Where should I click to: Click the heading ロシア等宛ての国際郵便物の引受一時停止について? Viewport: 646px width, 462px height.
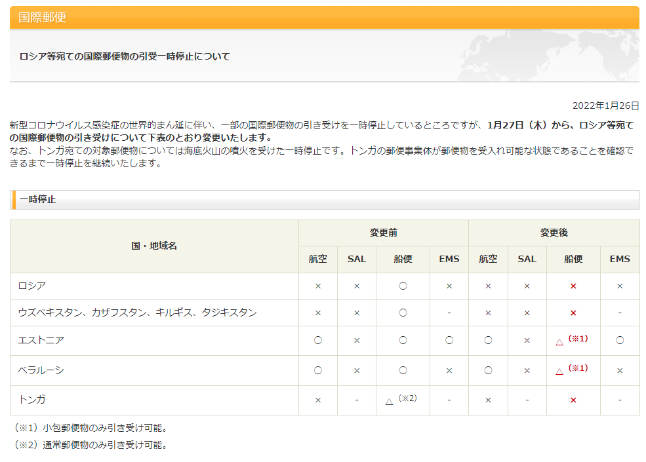(x=125, y=56)
